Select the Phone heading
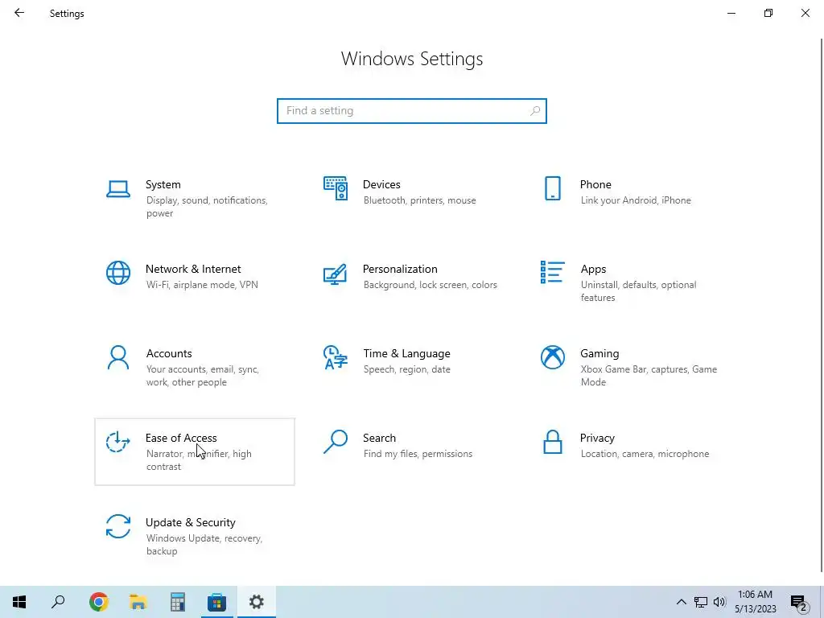This screenshot has width=824, height=618. pos(595,184)
